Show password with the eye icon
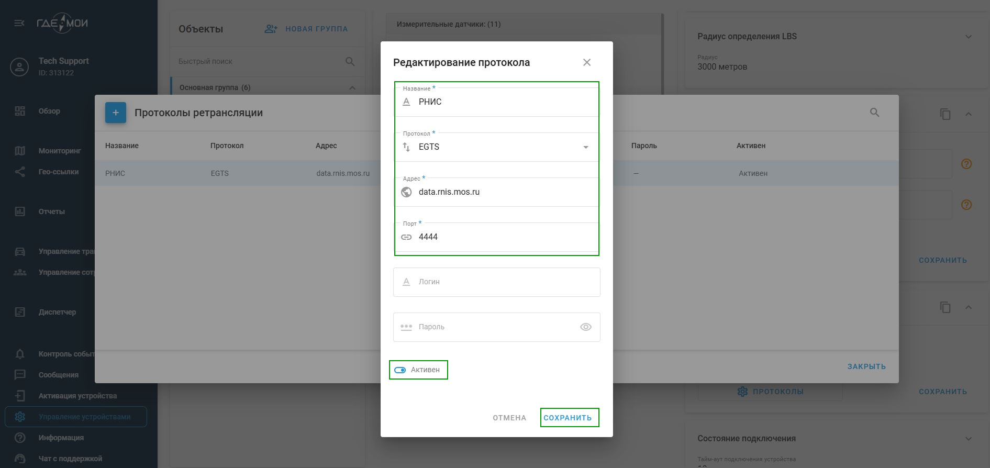 [x=586, y=327]
